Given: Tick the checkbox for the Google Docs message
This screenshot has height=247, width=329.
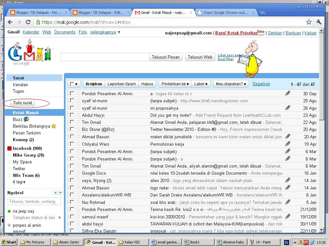Looking at the screenshot, I should tap(72, 173).
